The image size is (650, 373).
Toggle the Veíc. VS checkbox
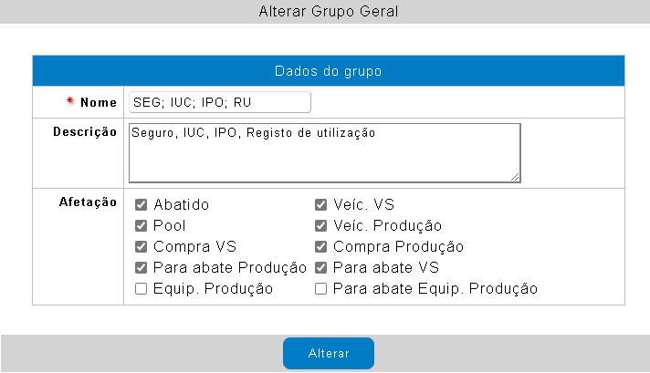(321, 205)
